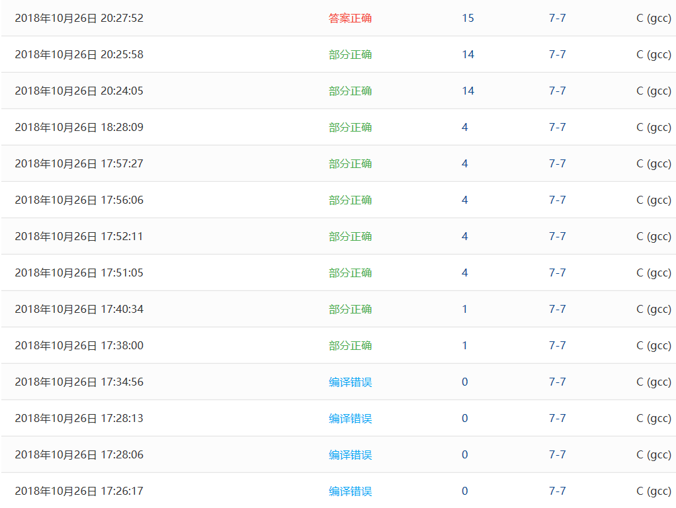Select the timestamp 2018年10月26日 17:51:05
The height and width of the screenshot is (508, 676).
(79, 273)
